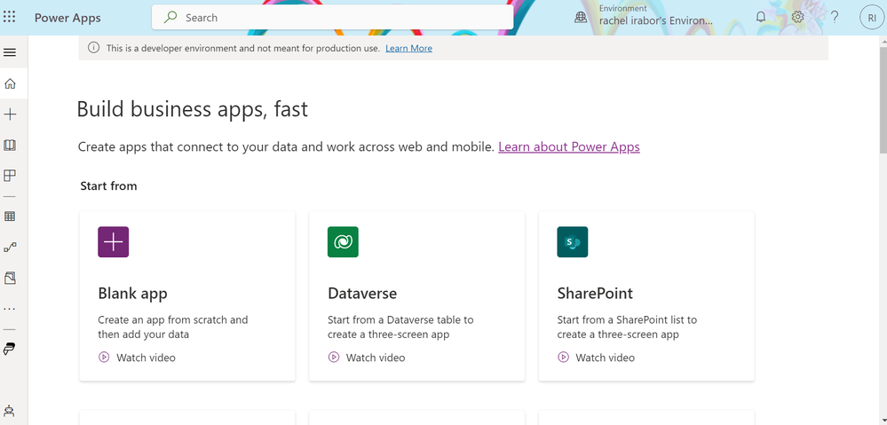Open the app launcher waffle icon
The height and width of the screenshot is (425, 887).
pos(10,17)
